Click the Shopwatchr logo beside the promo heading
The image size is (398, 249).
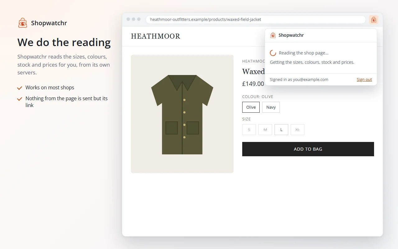point(23,23)
